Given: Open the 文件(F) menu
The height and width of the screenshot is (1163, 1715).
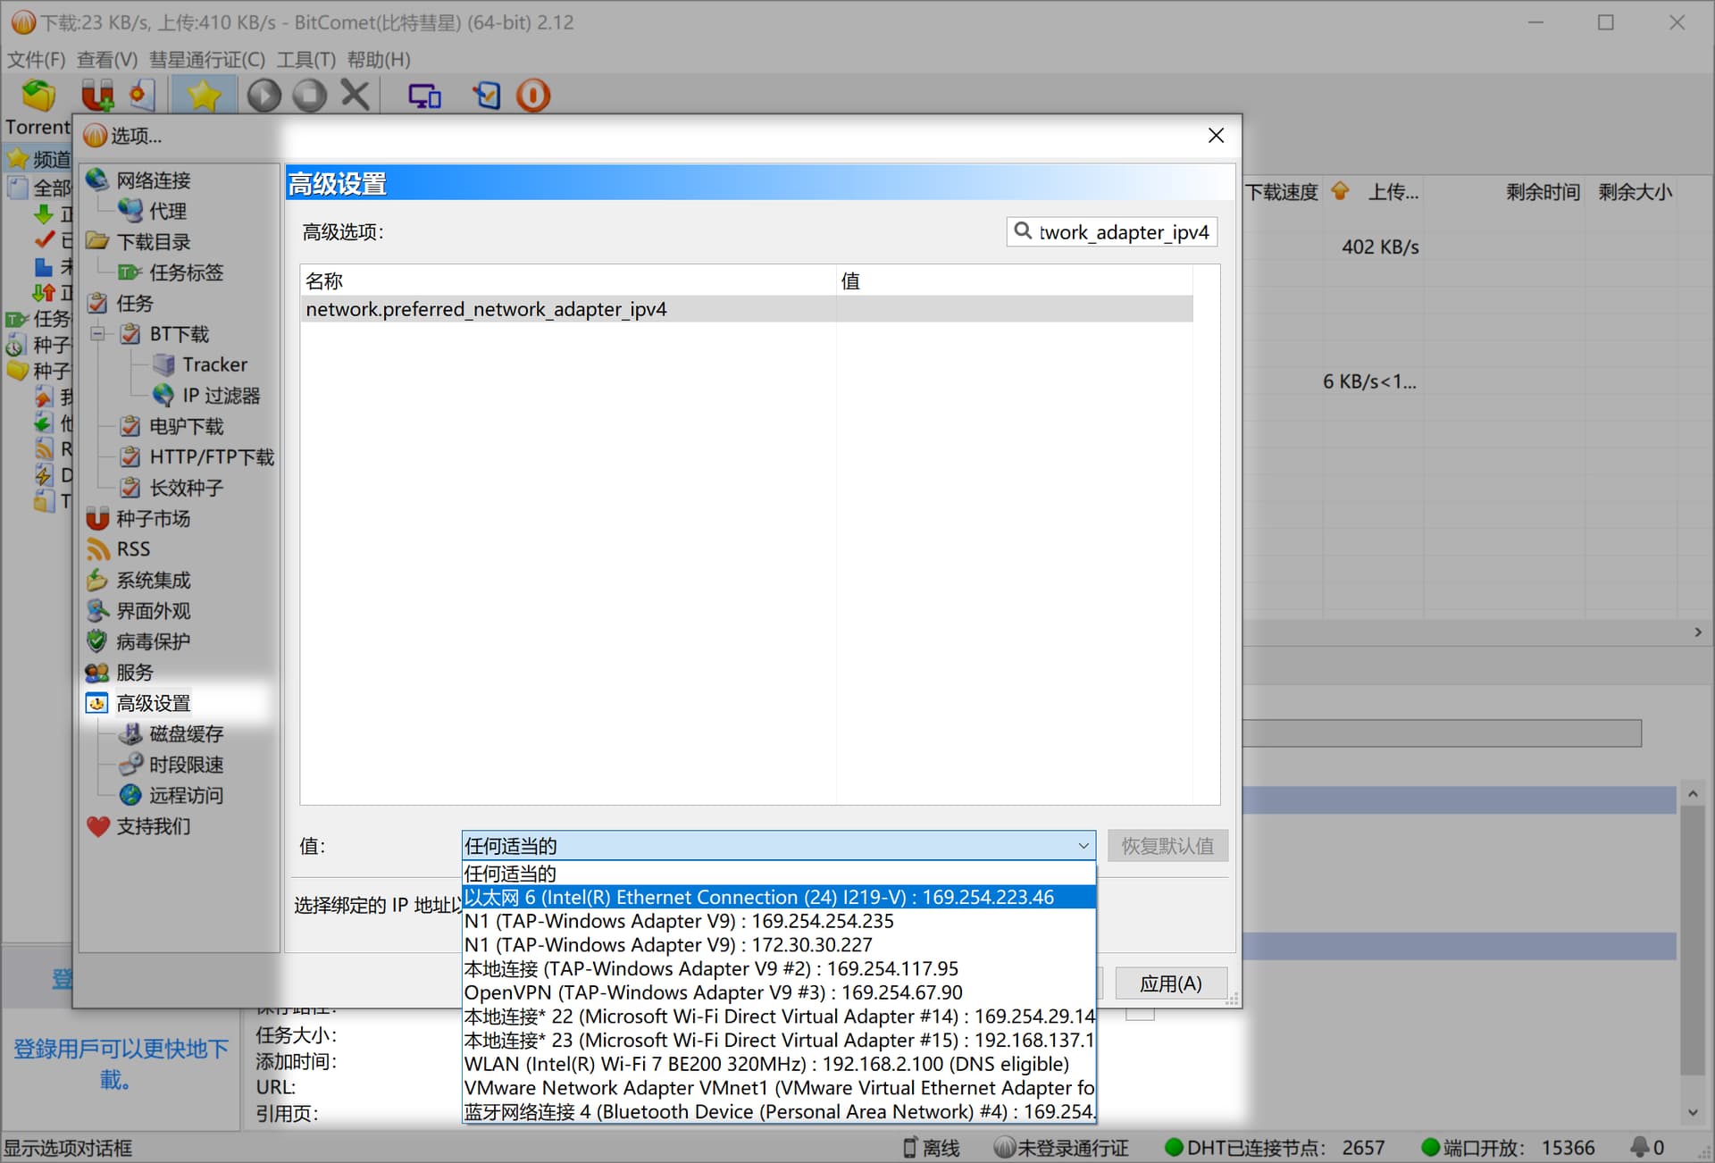Looking at the screenshot, I should (x=36, y=60).
